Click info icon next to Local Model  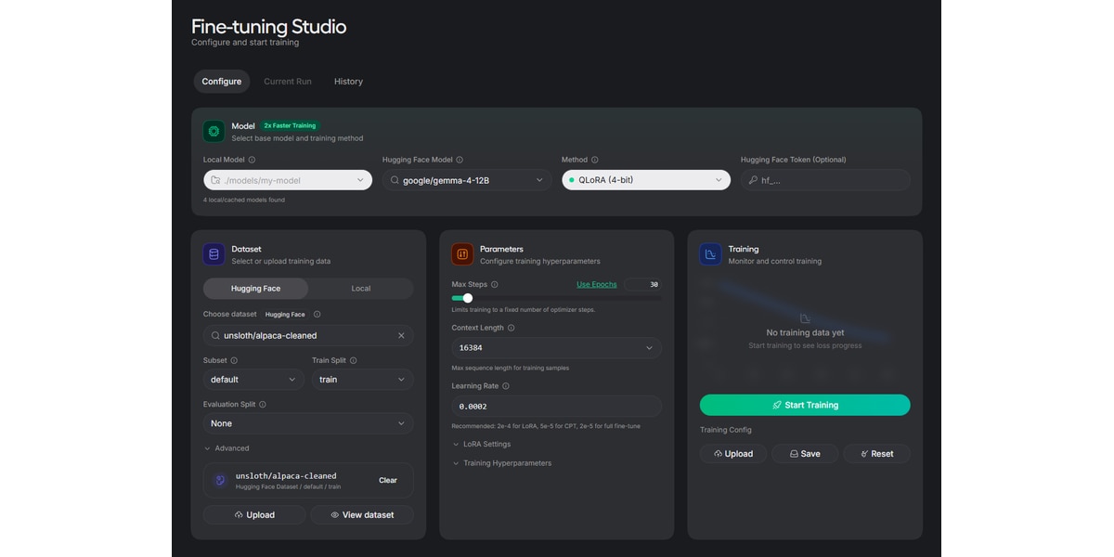tap(252, 160)
